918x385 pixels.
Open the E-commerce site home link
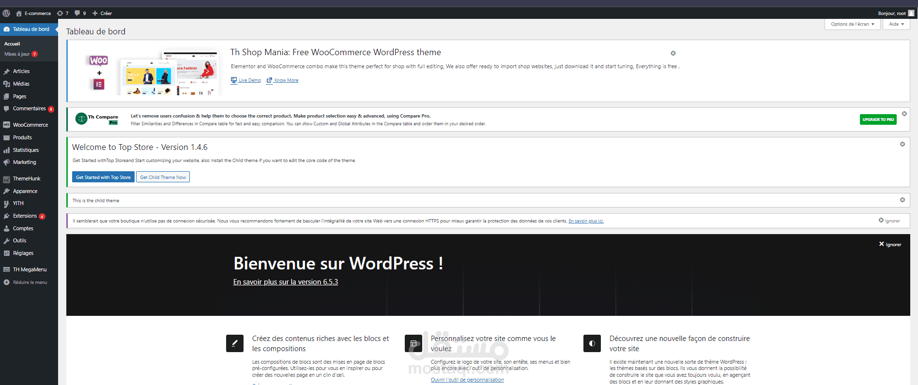[33, 13]
